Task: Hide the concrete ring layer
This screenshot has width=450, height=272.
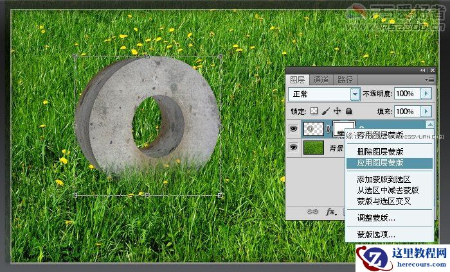Action: point(293,129)
